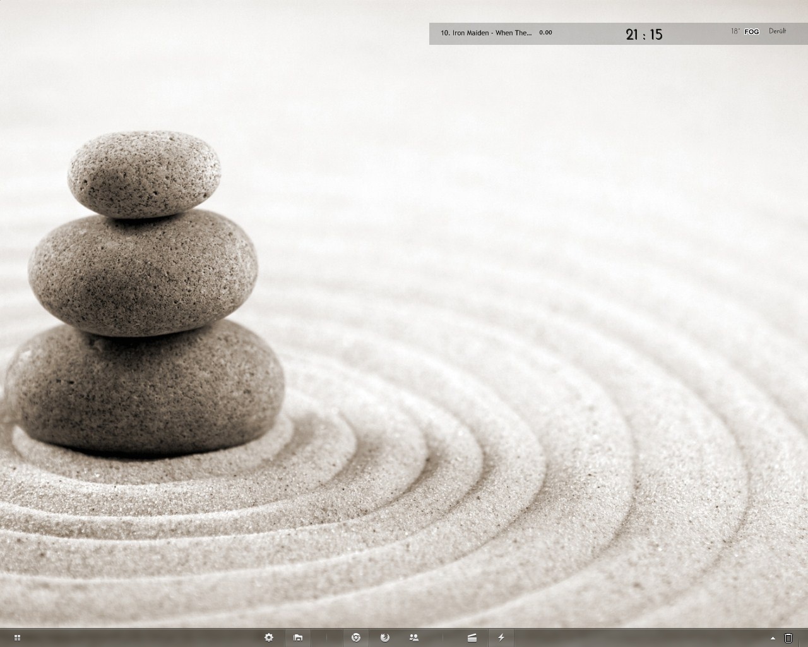The image size is (808, 647).
Task: Launch the file explorer folder icon
Action: pos(298,638)
